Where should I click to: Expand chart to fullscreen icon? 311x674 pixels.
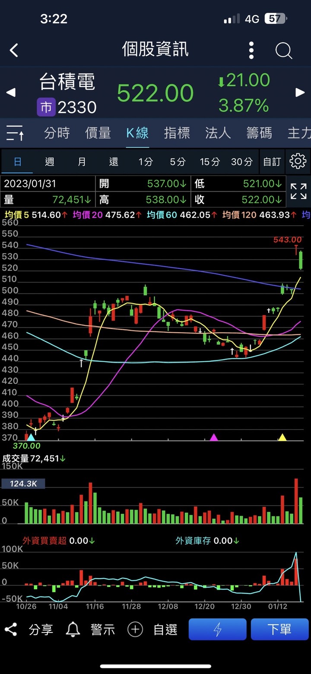click(x=298, y=191)
